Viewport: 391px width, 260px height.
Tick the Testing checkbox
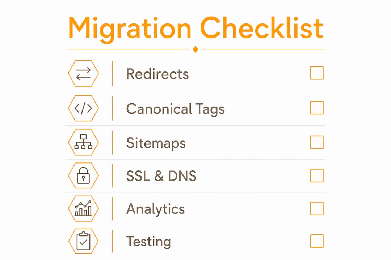tap(317, 241)
